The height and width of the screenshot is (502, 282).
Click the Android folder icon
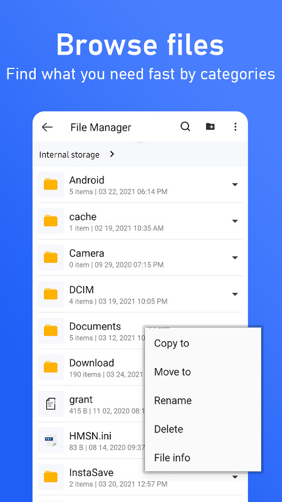[x=51, y=184]
